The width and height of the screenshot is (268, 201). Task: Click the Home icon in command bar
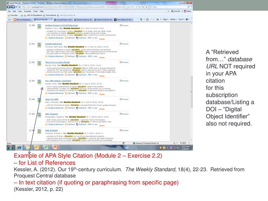click(x=141, y=19)
